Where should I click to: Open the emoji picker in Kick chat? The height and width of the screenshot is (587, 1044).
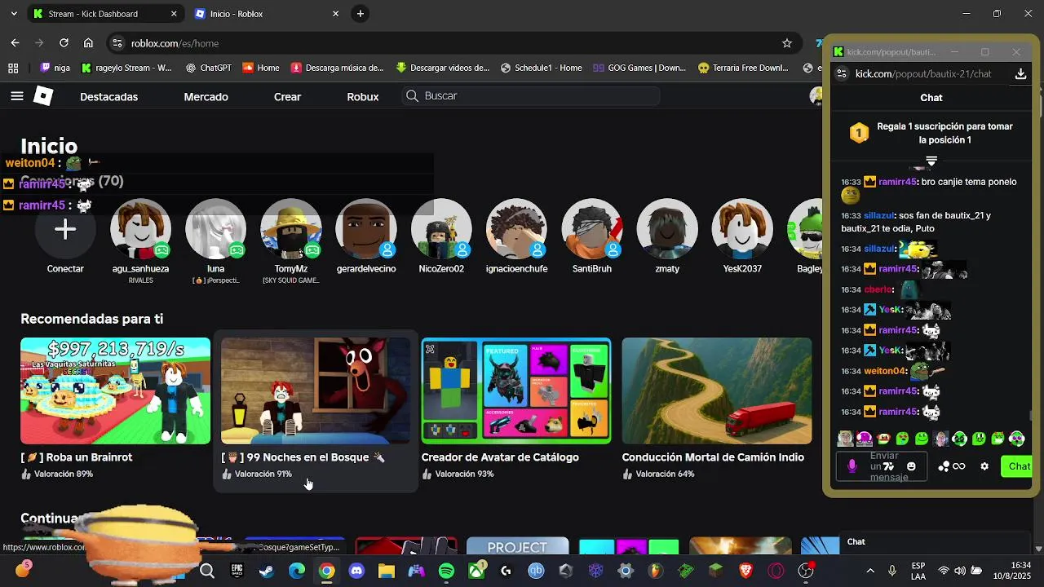point(911,466)
